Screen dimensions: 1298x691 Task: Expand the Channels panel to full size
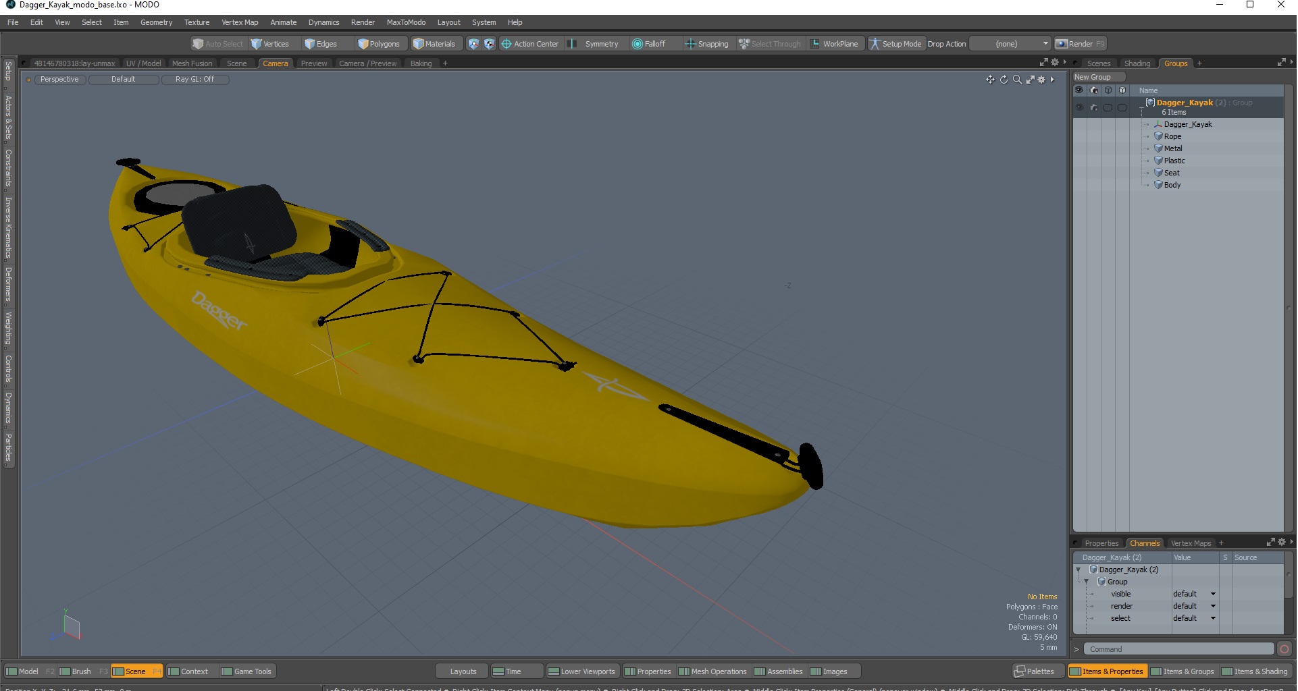point(1271,542)
